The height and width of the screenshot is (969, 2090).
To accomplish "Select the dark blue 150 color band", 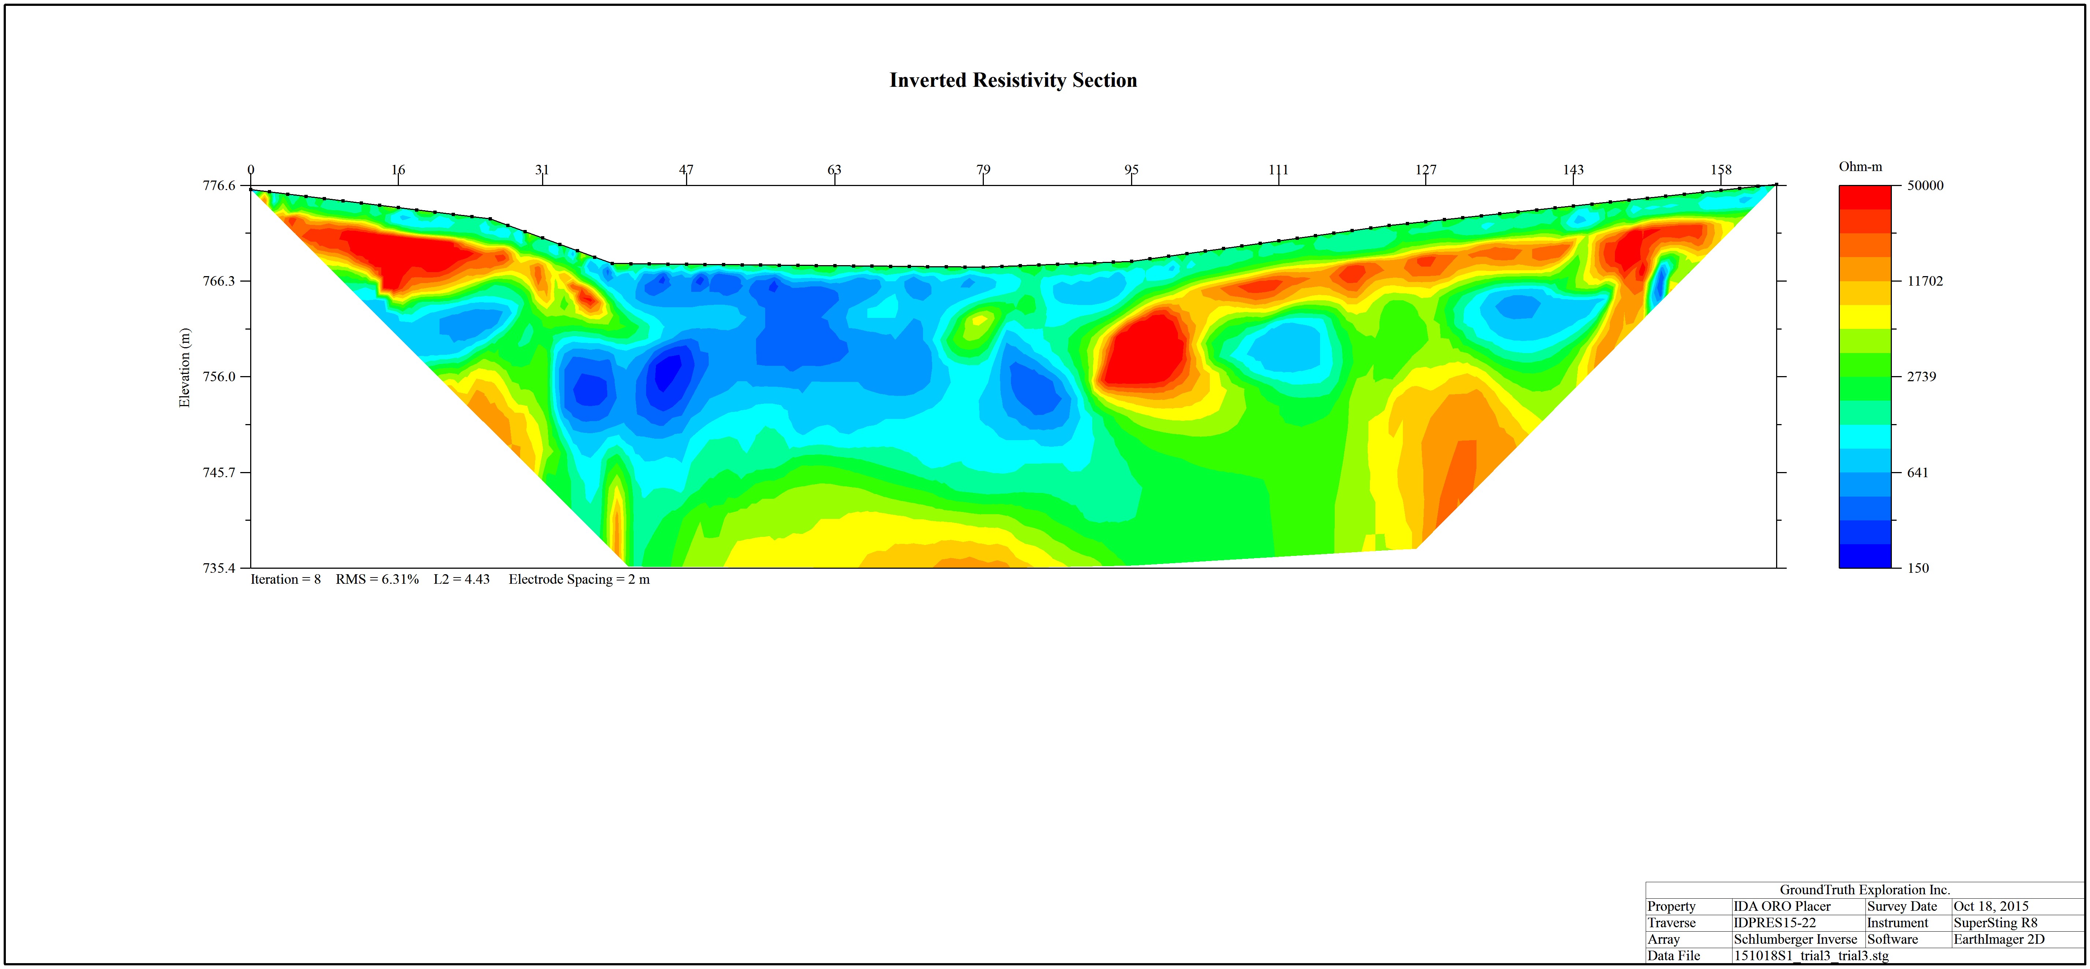I will [1864, 556].
